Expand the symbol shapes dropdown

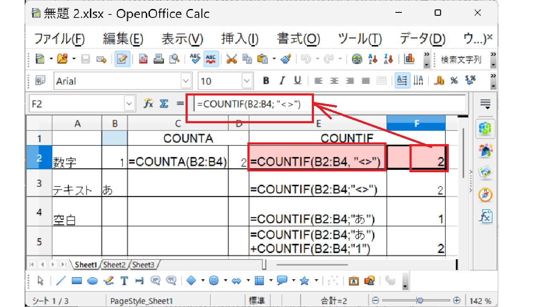point(225,281)
